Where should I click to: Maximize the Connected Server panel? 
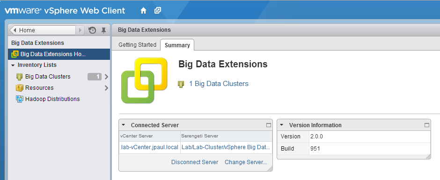coord(269,125)
